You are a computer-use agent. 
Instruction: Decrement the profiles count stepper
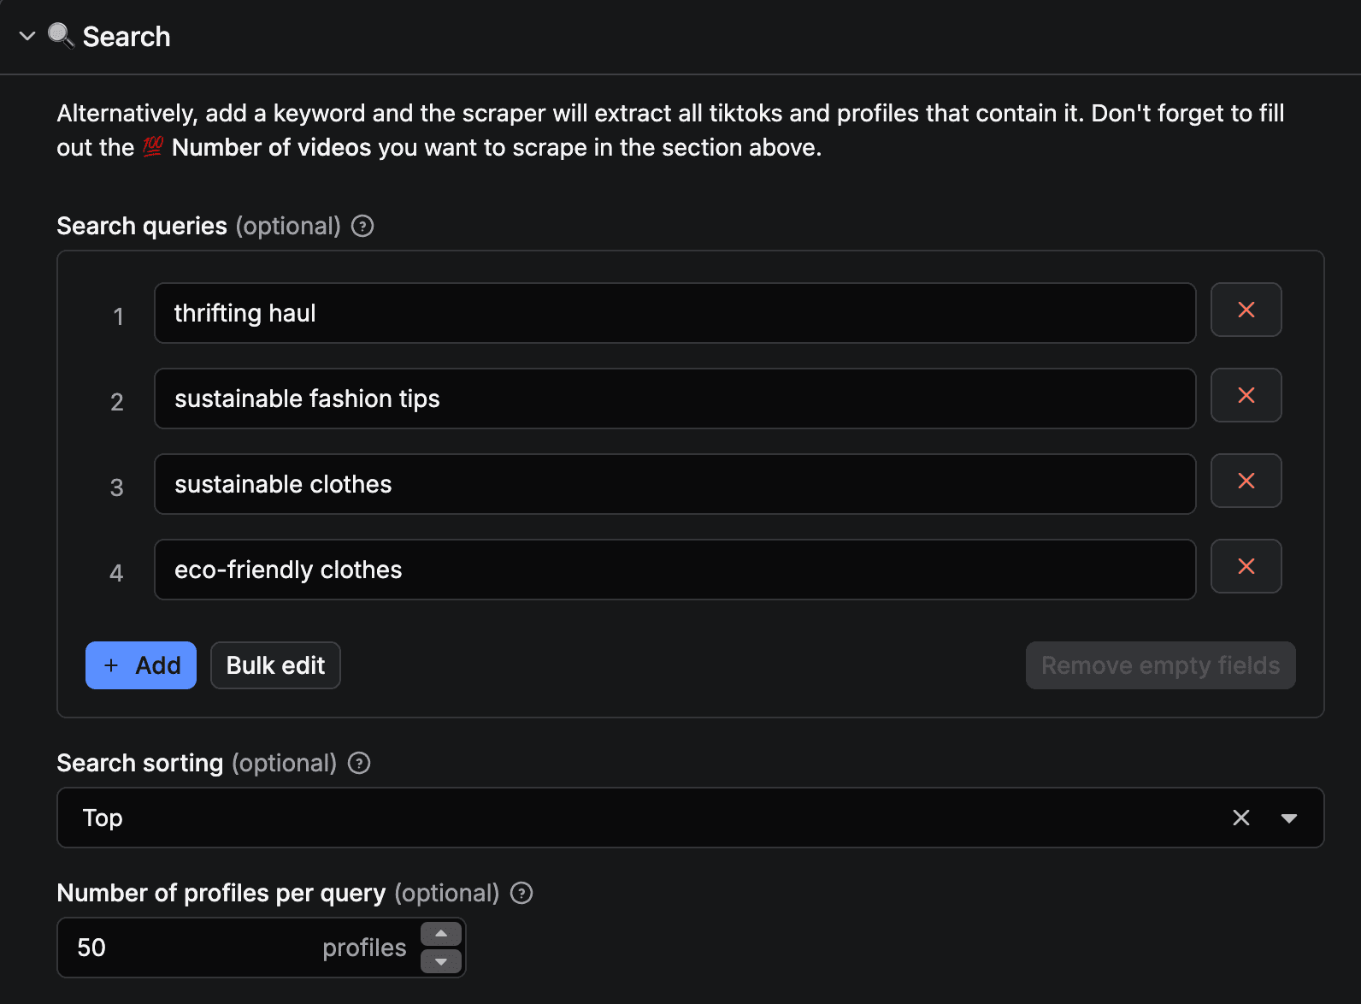(x=440, y=962)
